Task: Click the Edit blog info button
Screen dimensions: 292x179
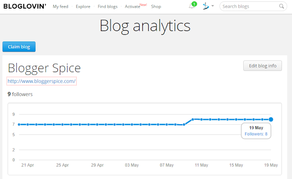Action: pos(263,66)
